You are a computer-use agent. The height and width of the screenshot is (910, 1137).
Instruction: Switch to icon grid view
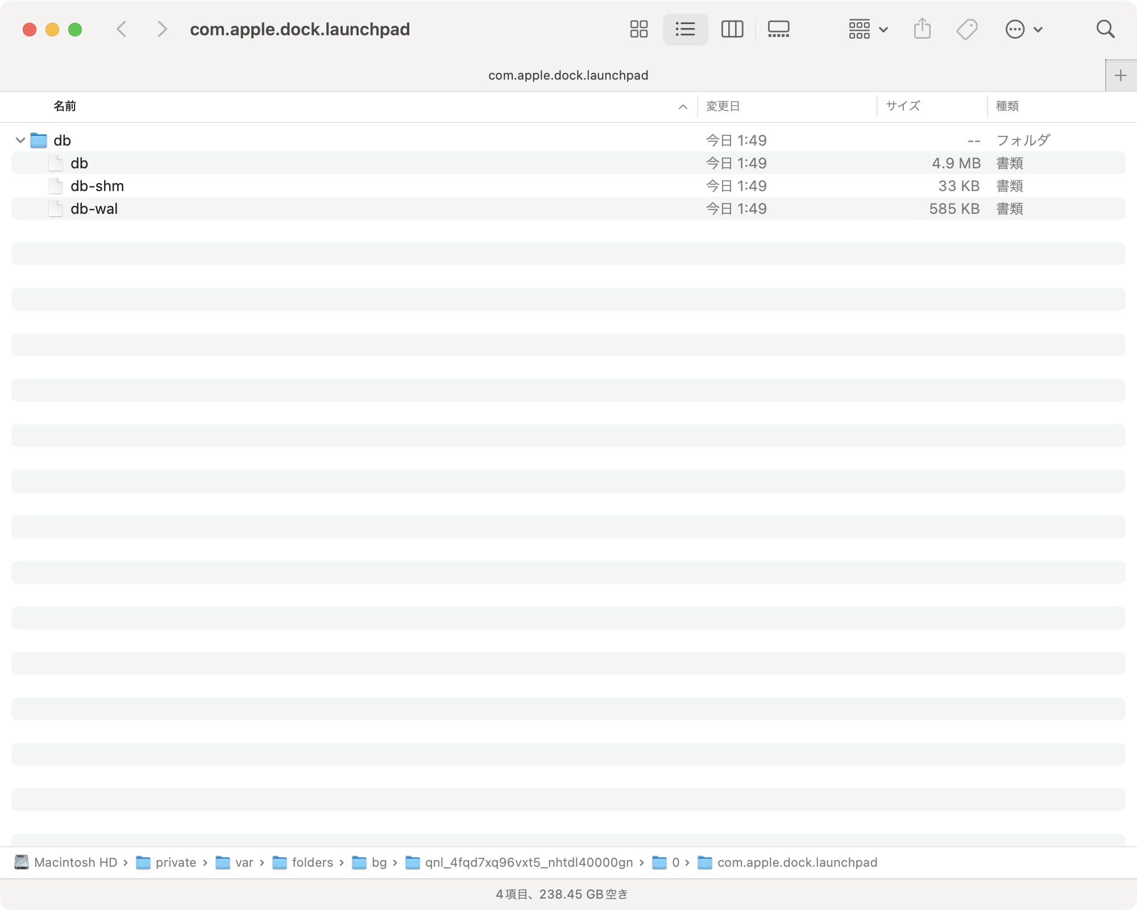(639, 29)
